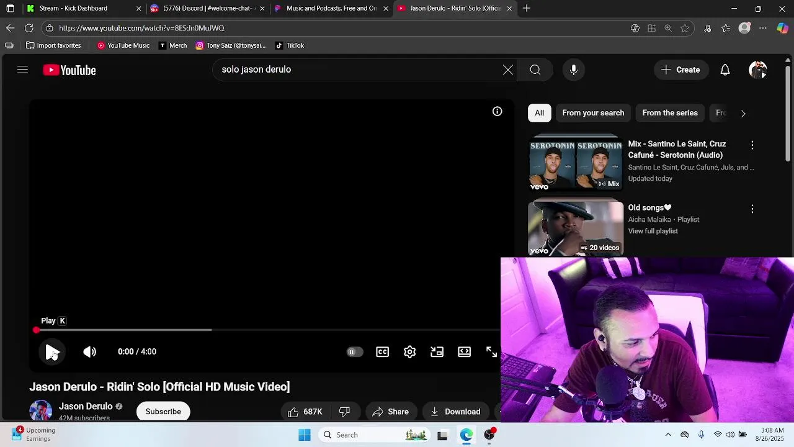
Task: Open Edge settings and more menu
Action: pos(763,28)
